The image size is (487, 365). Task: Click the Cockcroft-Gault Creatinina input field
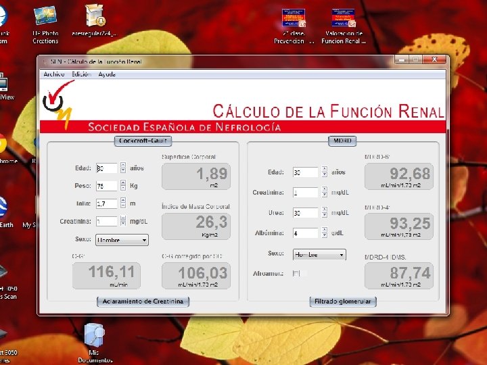107,221
